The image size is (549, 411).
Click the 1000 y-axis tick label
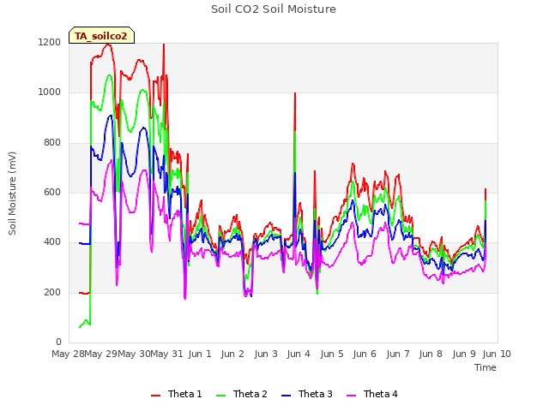(x=50, y=92)
